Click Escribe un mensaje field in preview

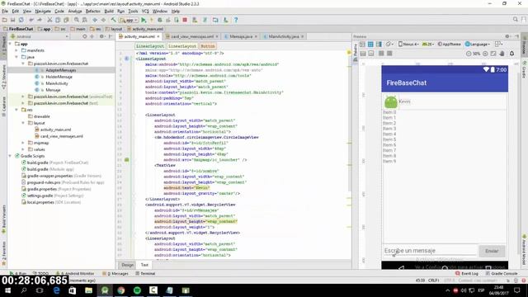click(x=430, y=251)
